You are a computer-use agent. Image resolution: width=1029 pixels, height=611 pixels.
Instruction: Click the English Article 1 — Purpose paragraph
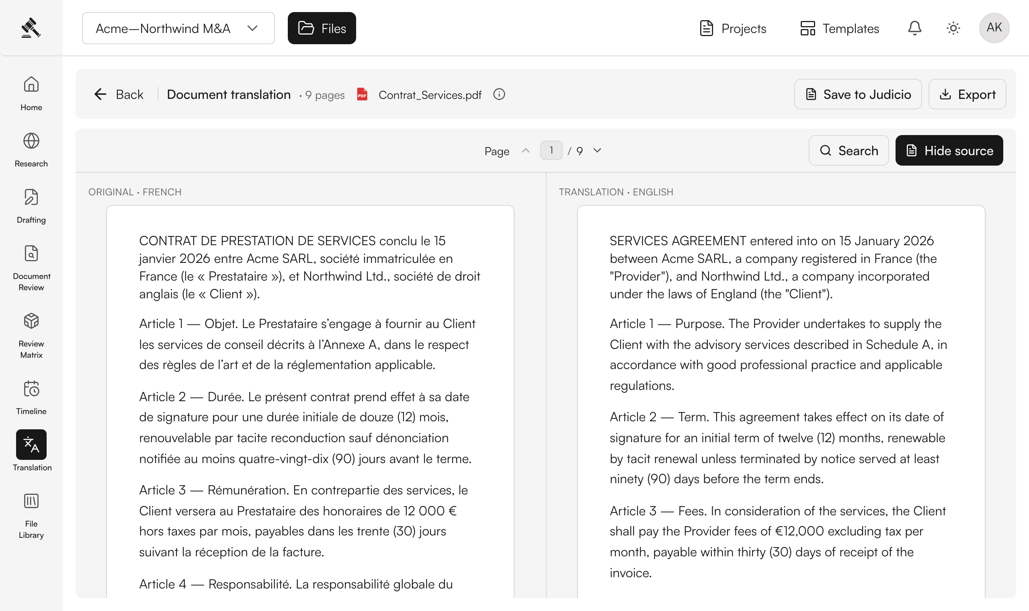778,355
